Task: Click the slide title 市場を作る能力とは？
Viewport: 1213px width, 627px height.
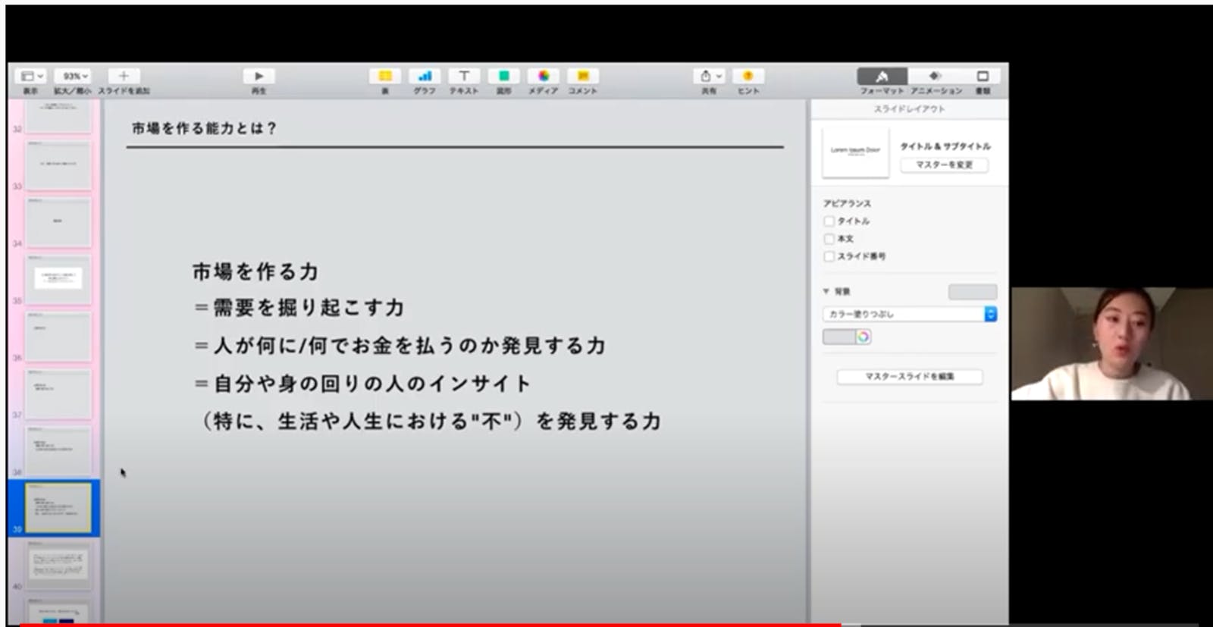Action: pos(204,128)
